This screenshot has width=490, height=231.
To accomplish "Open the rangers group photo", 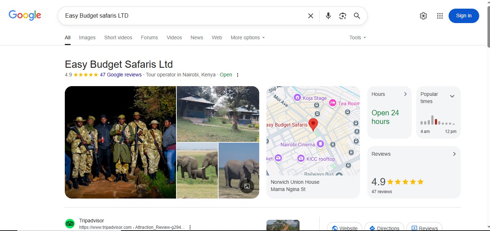I will [120, 142].
